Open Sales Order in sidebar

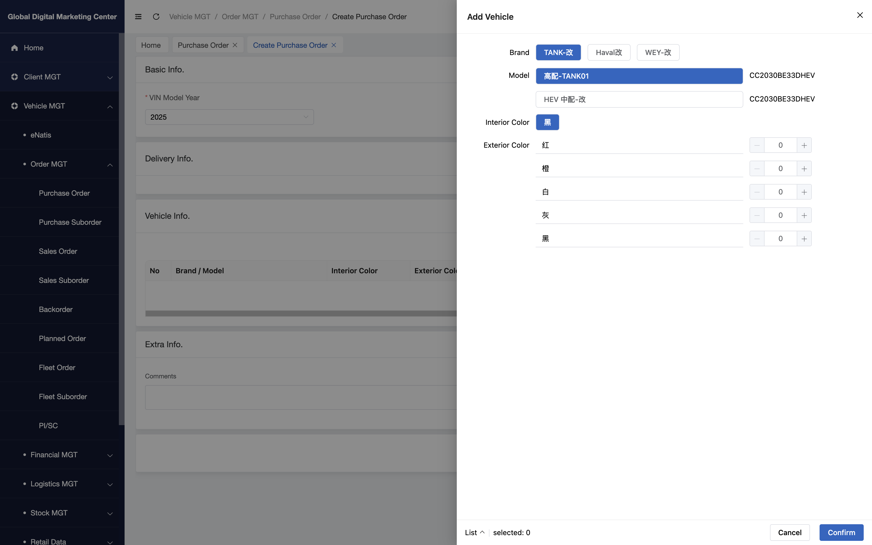click(x=59, y=251)
